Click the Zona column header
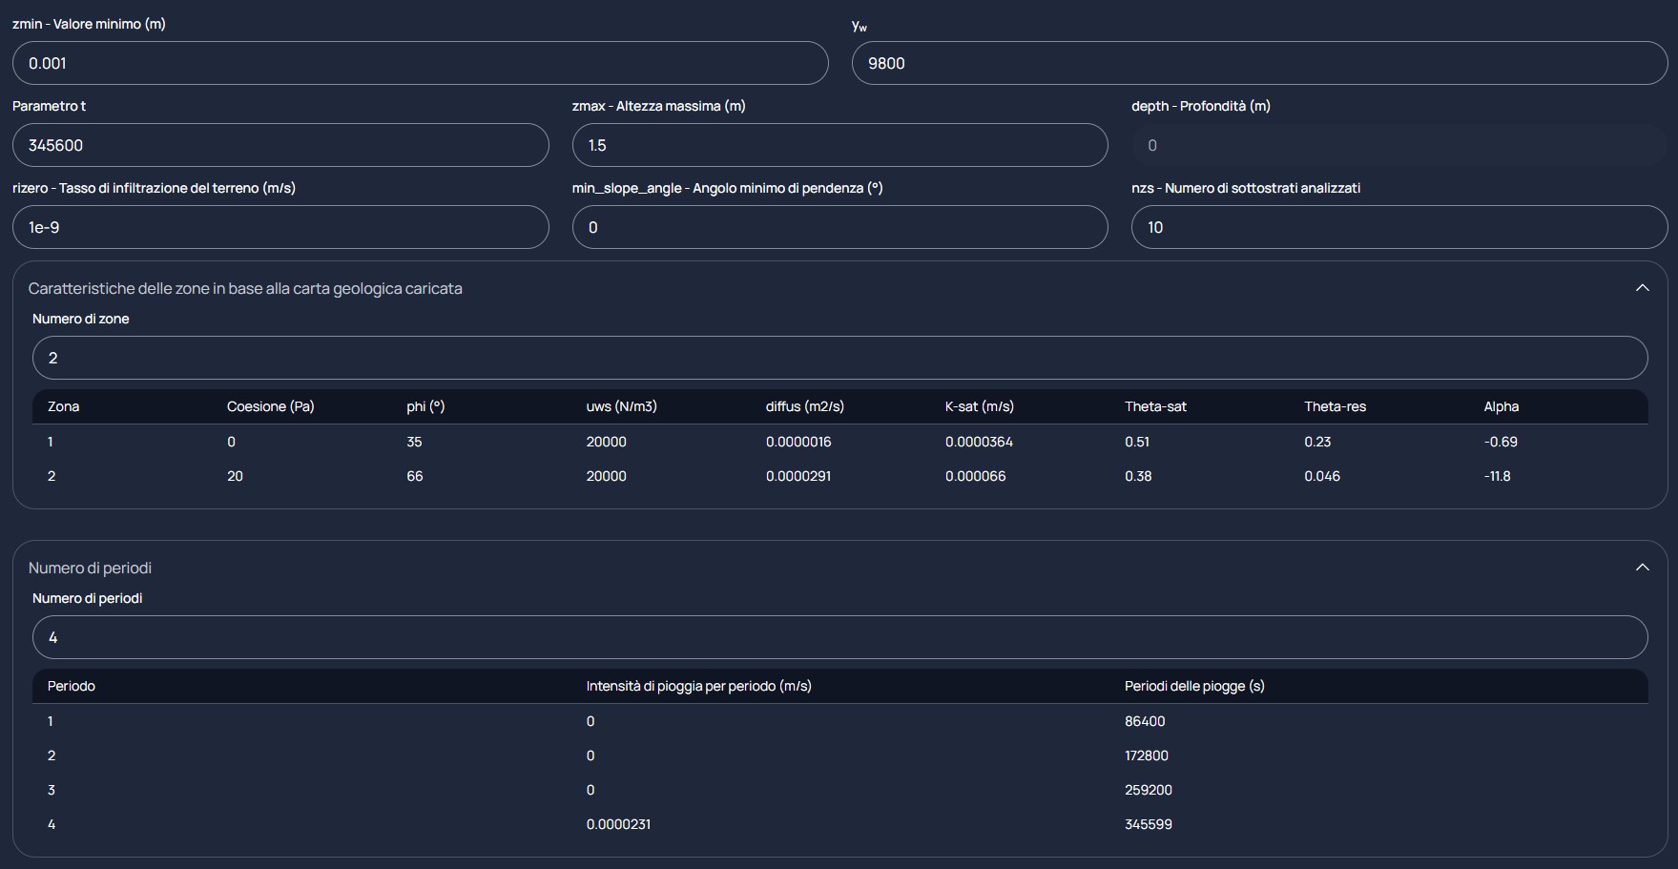Viewport: 1678px width, 869px height. pyautogui.click(x=63, y=406)
